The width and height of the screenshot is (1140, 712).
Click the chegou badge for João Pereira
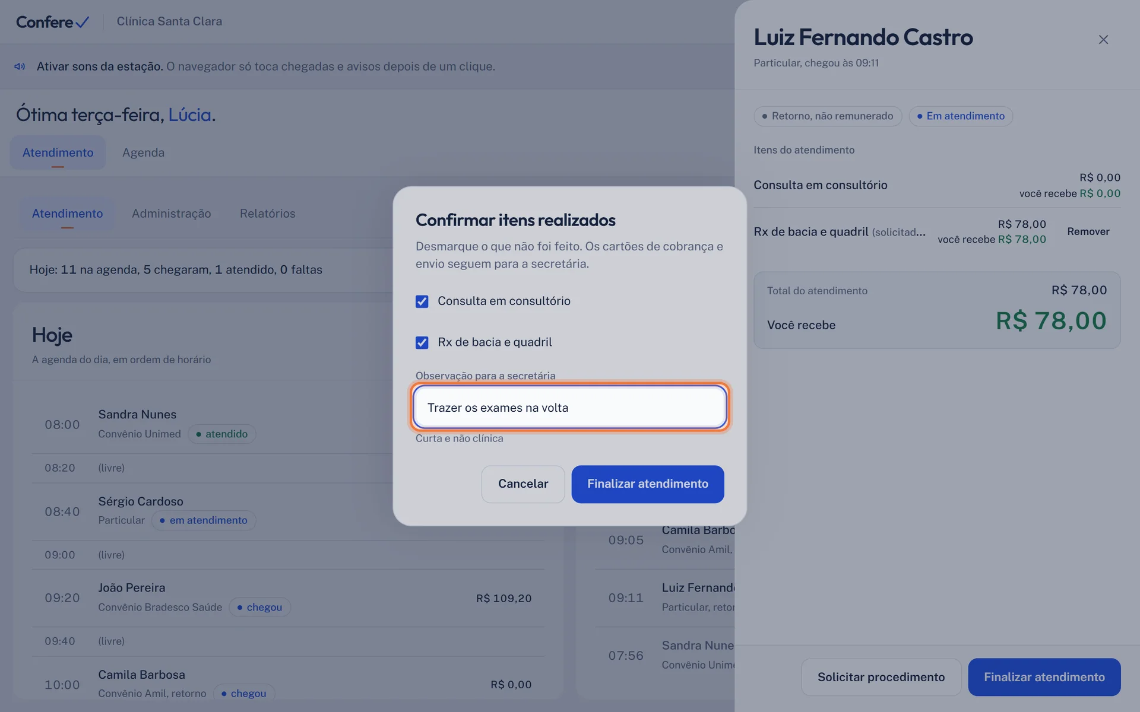(x=259, y=608)
